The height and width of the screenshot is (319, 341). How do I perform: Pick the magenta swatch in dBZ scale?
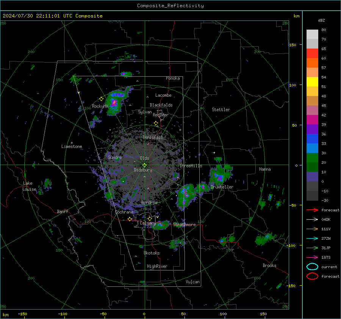point(312,119)
